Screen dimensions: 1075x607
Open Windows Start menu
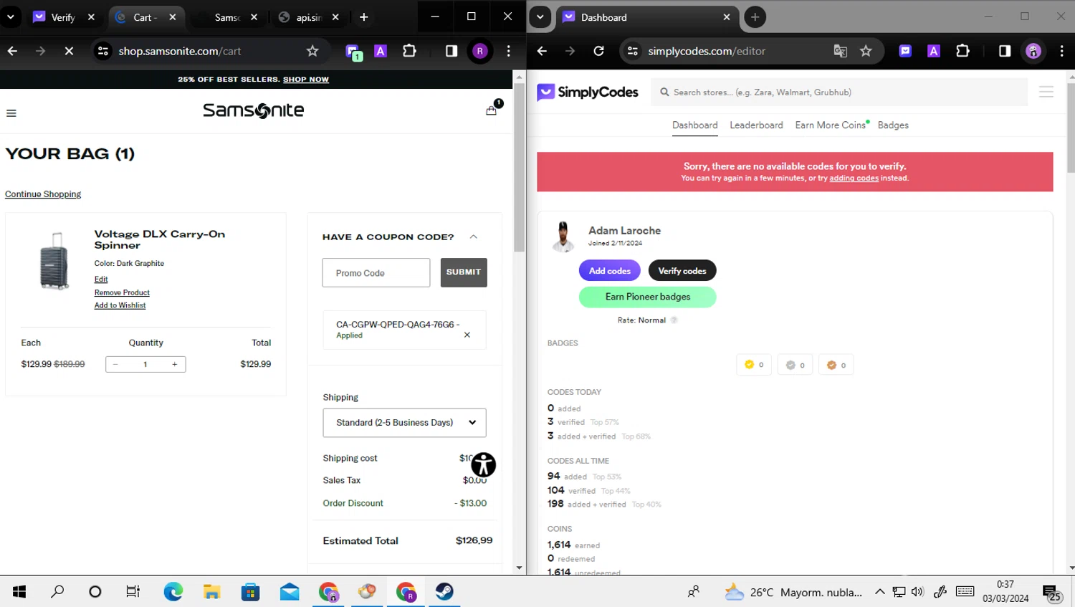(19, 591)
